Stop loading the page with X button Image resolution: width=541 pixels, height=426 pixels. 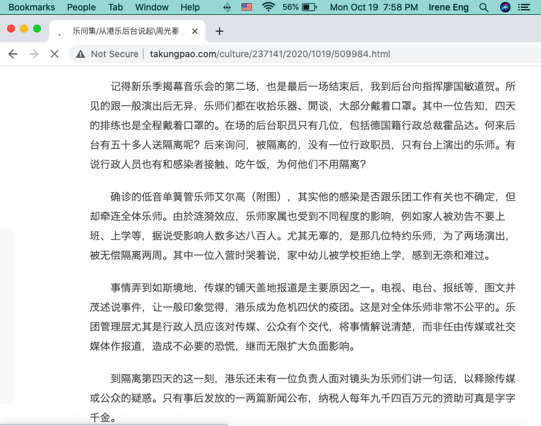point(55,54)
